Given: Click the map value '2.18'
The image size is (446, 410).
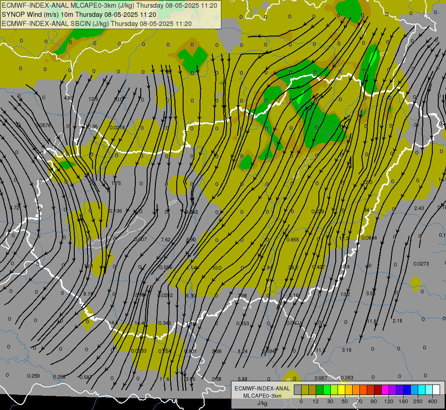Looking at the screenshot, I should point(397,321).
